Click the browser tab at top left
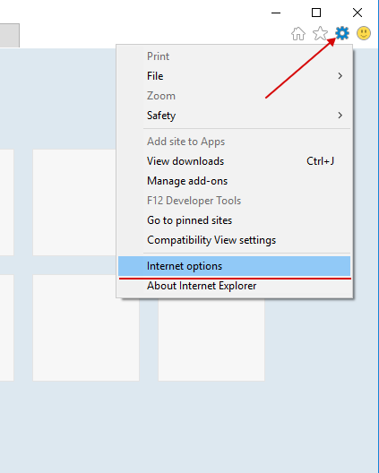Viewport: 379px width, 473px height. click(10, 35)
